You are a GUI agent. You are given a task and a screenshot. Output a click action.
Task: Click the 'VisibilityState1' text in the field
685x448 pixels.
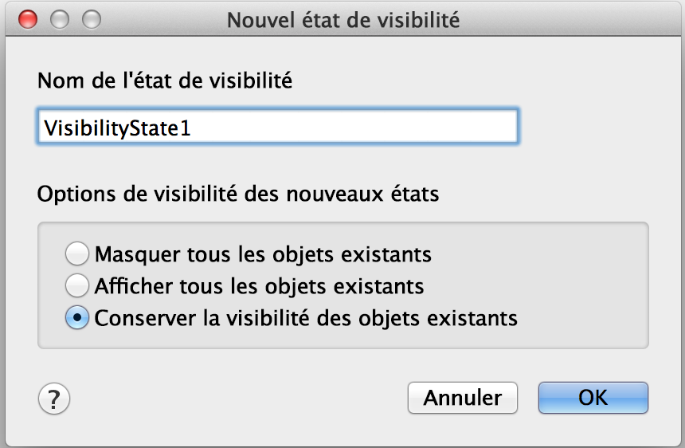(117, 128)
